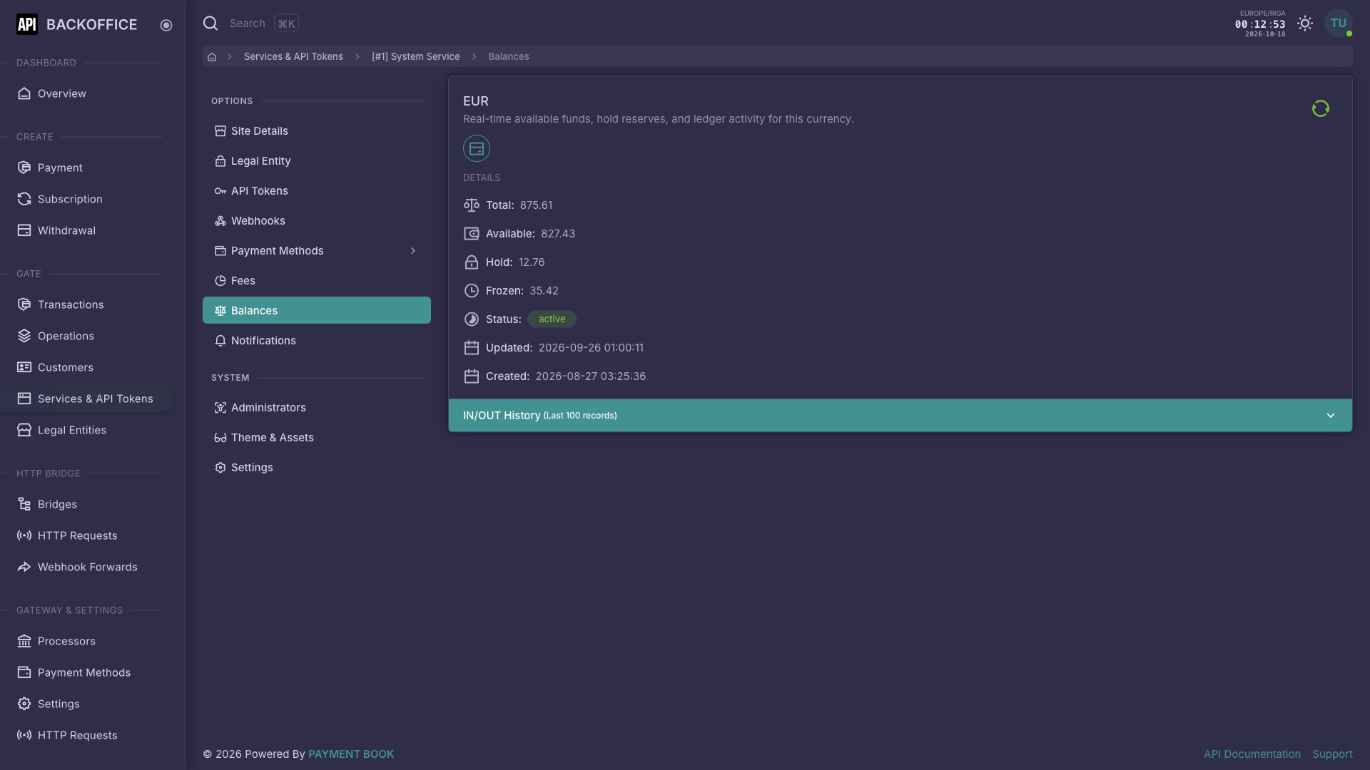Open Notifications option
Image resolution: width=1370 pixels, height=770 pixels.
point(317,341)
